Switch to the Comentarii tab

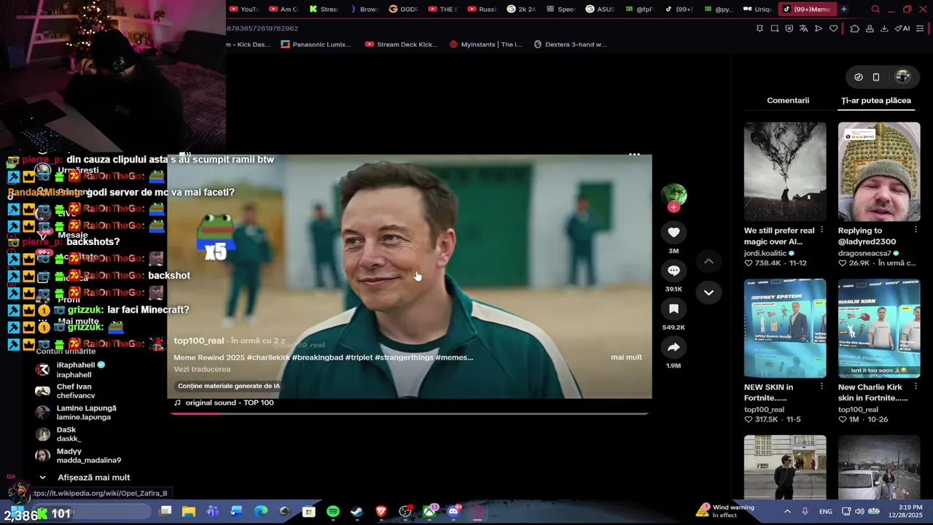tap(788, 101)
